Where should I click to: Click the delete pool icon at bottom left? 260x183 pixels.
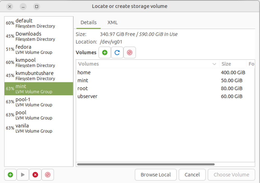pyautogui.click(x=48, y=175)
